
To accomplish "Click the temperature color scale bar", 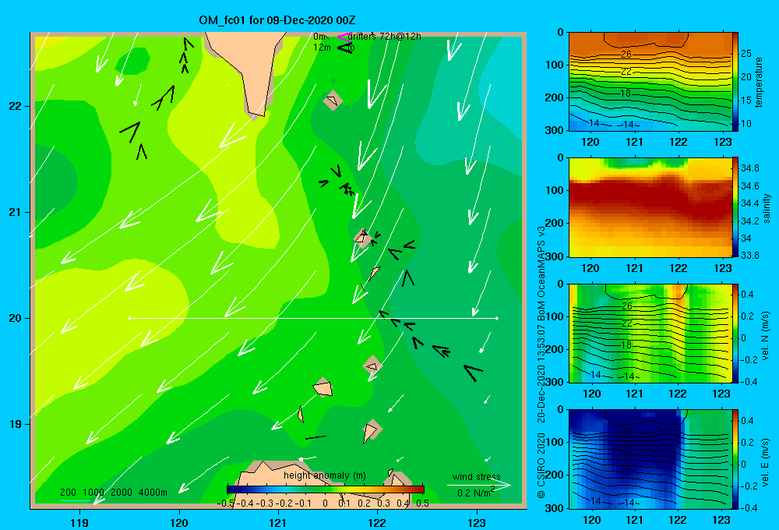I will click(735, 82).
